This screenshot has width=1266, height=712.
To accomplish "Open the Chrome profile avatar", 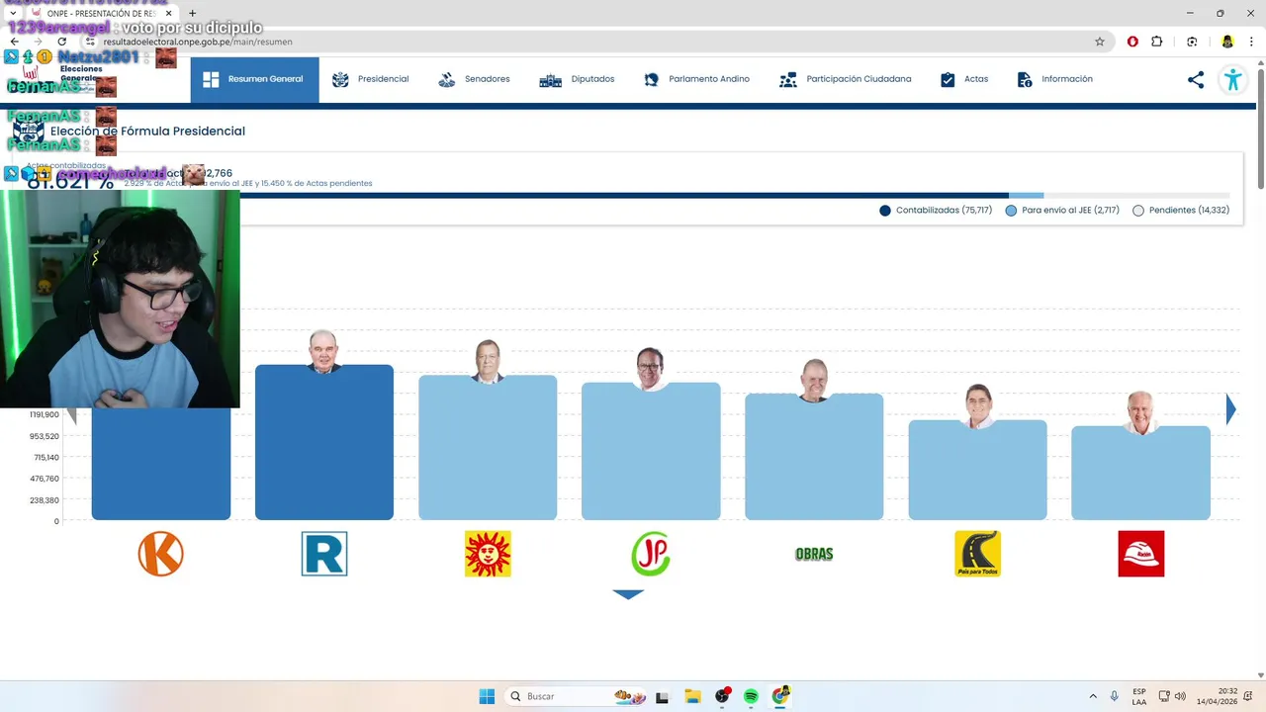I will pyautogui.click(x=1227, y=42).
